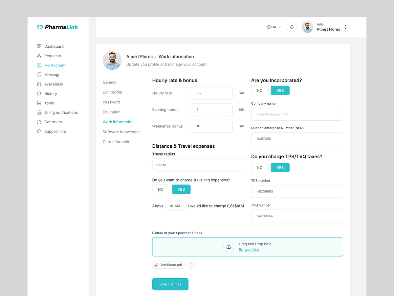Select NO for Are you Incorporated

(x=260, y=90)
